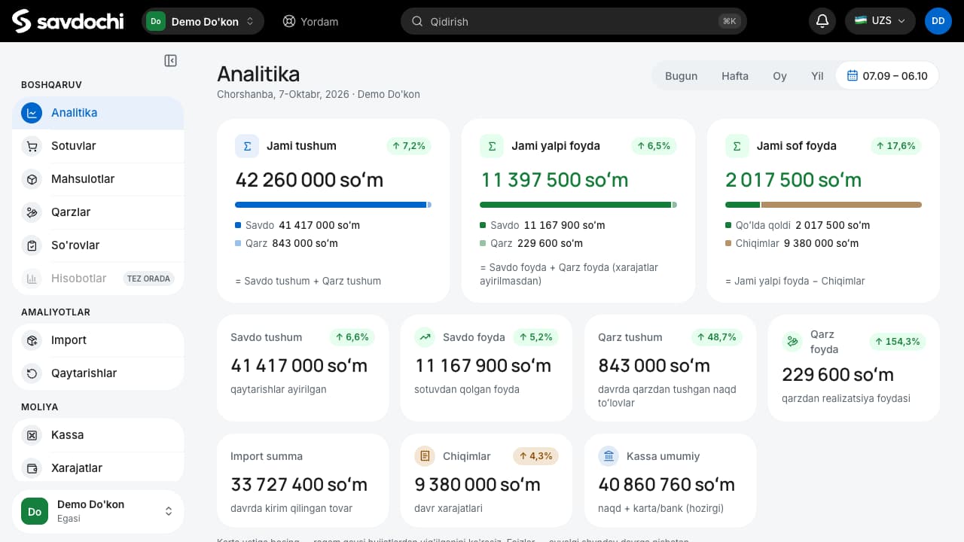
Task: Open Analitika via its chart icon
Action: [x=32, y=113]
